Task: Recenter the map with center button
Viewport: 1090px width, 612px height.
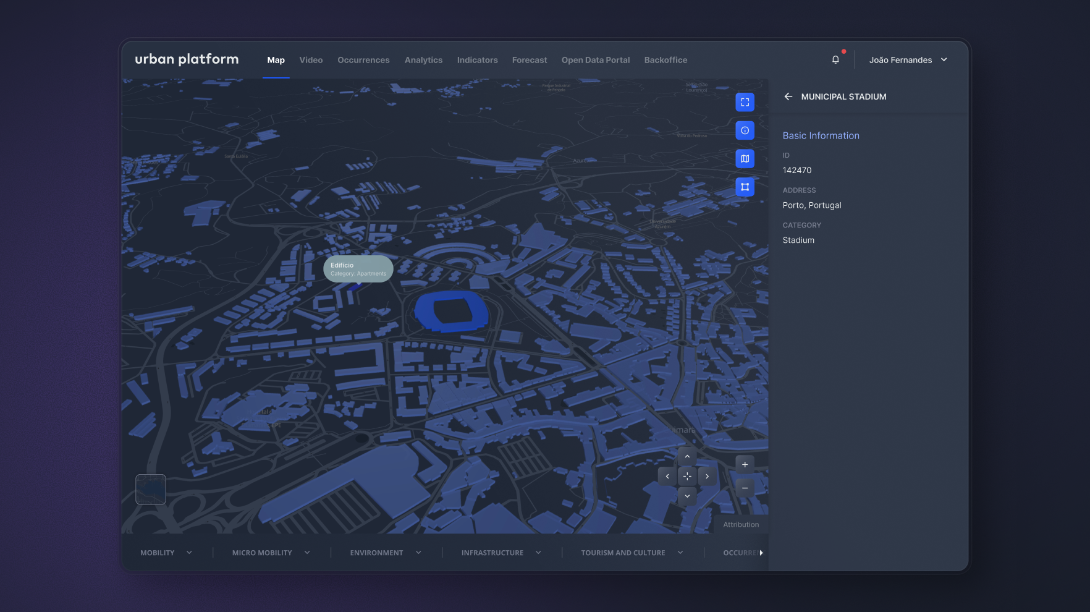Action: [687, 477]
